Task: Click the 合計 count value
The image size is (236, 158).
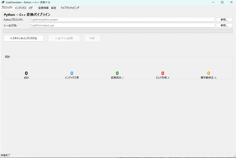Action: 26,73
